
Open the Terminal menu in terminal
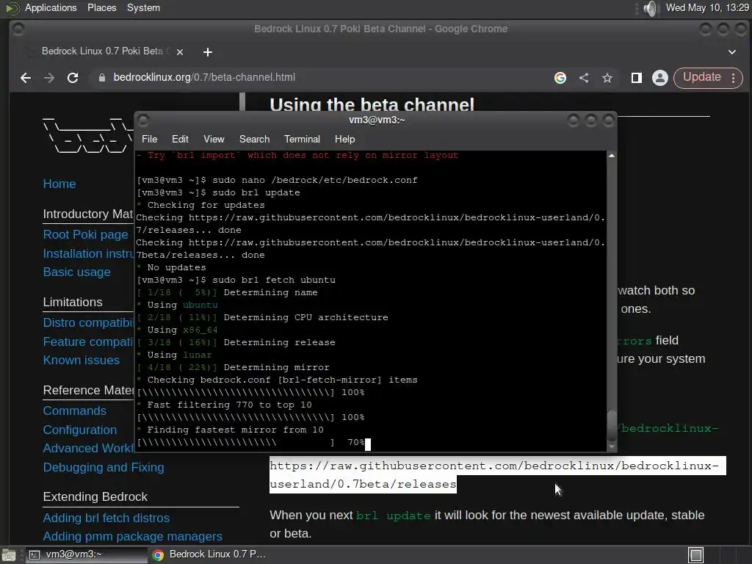(x=302, y=139)
